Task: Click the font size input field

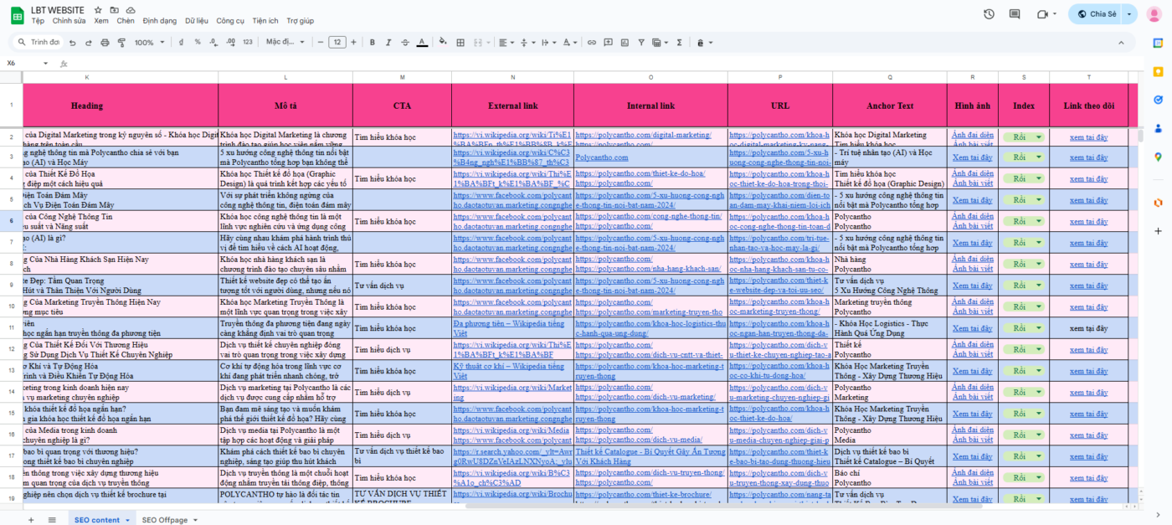Action: (337, 42)
